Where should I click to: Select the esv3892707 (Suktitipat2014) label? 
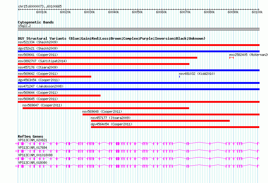click(42, 61)
